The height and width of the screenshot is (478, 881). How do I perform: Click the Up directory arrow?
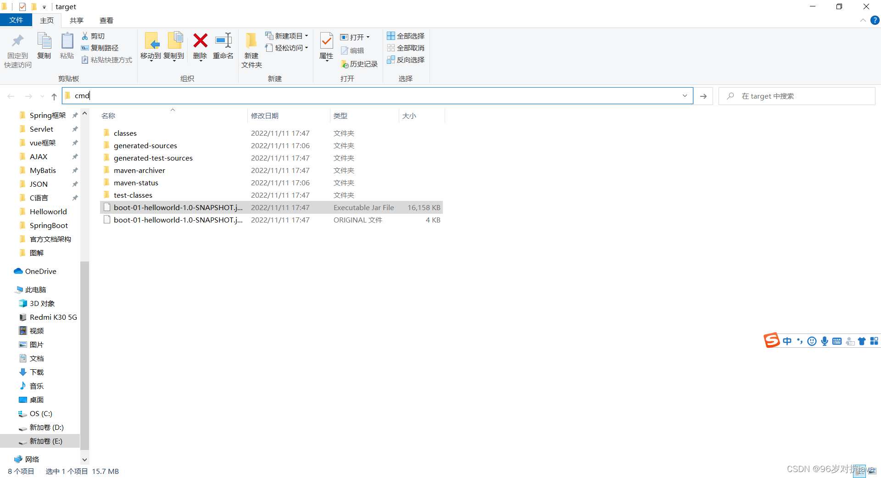coord(54,96)
